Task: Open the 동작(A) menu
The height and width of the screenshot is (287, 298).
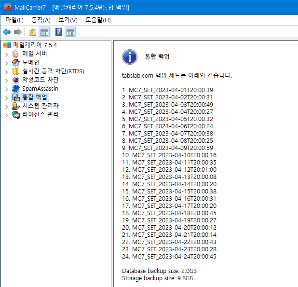Action: click(41, 20)
